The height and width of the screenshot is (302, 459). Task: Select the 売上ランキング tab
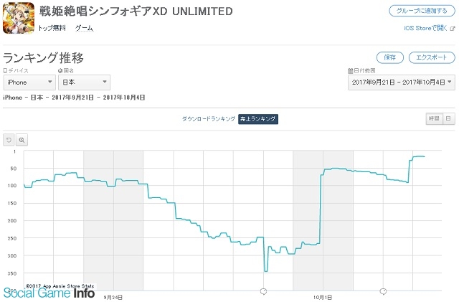(x=258, y=119)
